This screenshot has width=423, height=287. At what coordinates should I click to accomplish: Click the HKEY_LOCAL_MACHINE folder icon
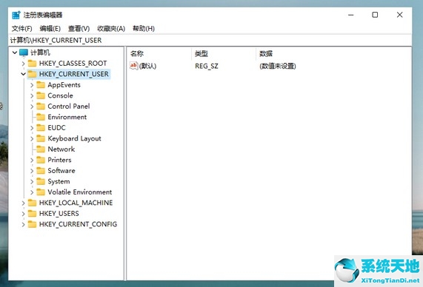tap(32, 203)
